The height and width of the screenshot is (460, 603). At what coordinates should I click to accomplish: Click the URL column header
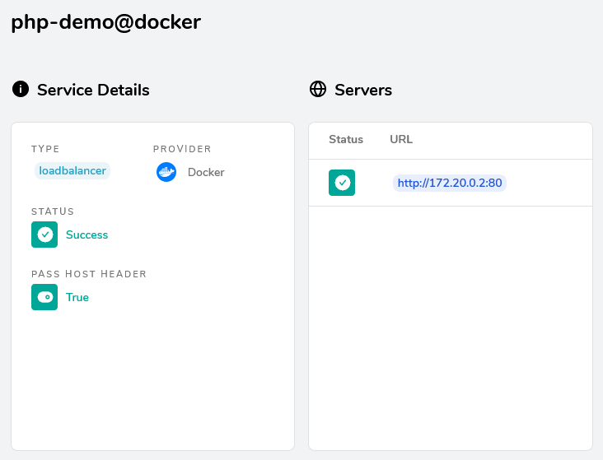tap(401, 140)
